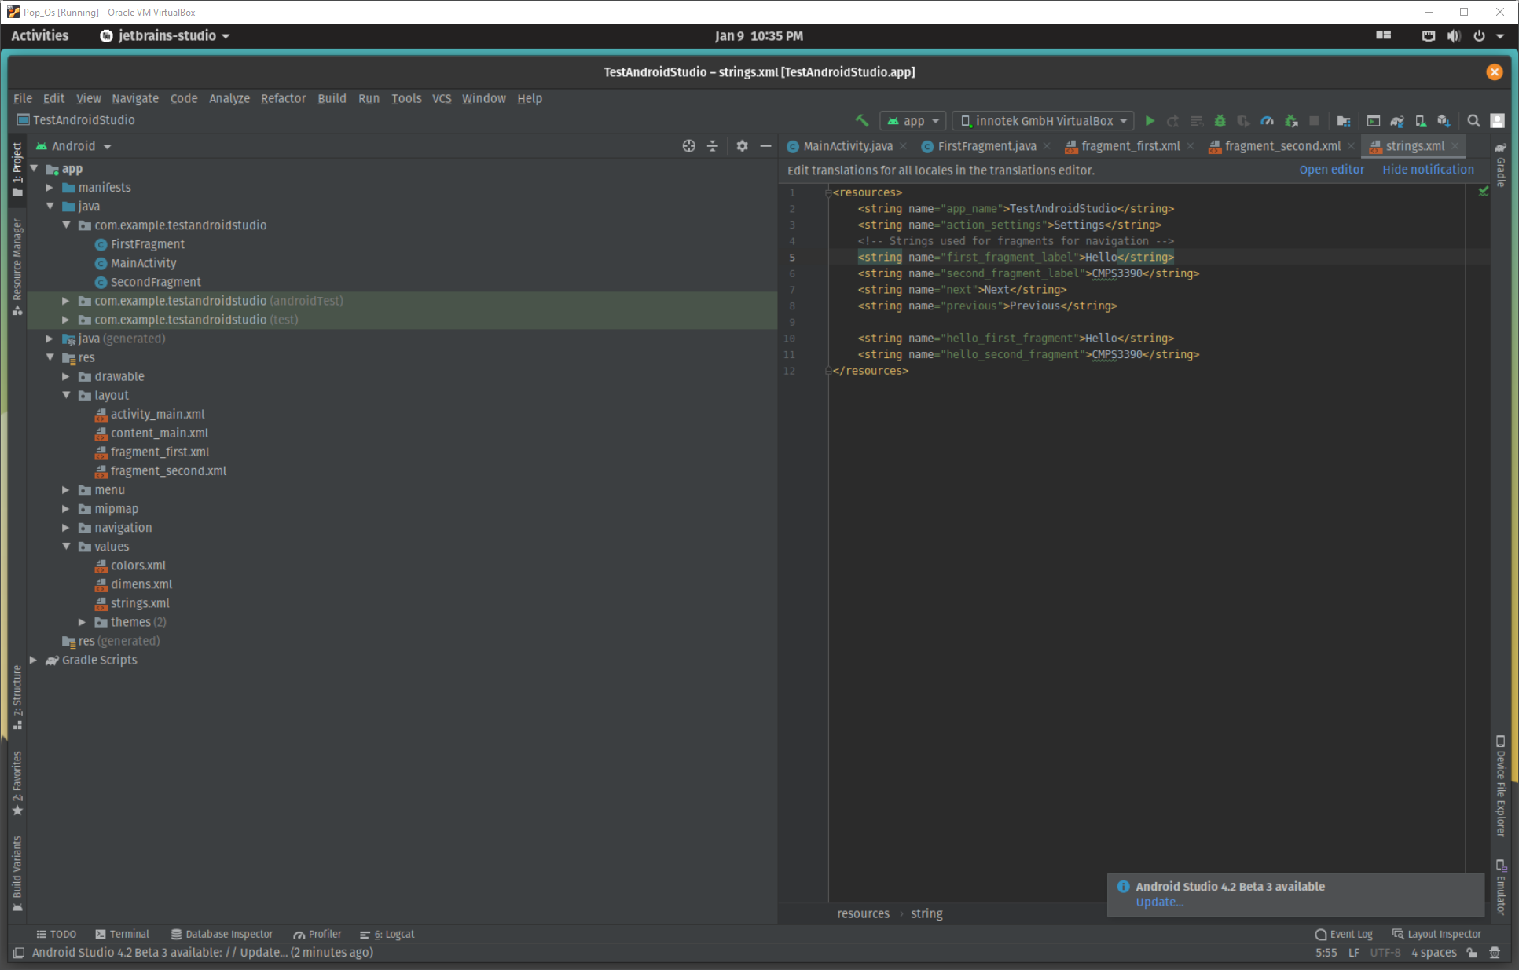Toggle the Terminal tool window
This screenshot has height=970, width=1519.
pyautogui.click(x=122, y=934)
